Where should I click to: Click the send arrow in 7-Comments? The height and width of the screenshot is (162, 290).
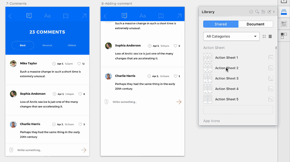tap(84, 150)
